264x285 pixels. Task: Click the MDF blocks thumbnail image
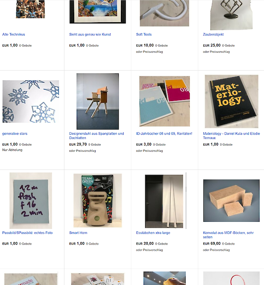click(x=231, y=201)
